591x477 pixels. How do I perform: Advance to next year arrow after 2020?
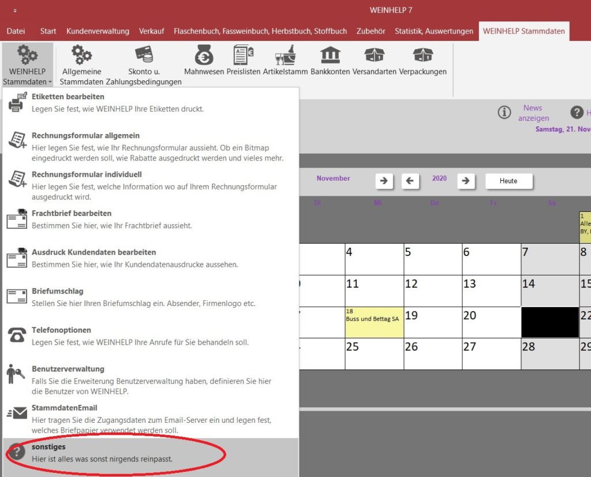(466, 181)
